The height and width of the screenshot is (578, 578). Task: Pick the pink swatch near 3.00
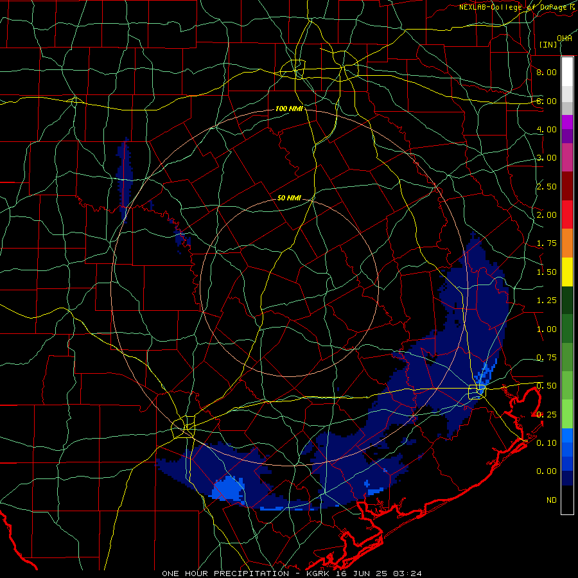[x=567, y=158]
